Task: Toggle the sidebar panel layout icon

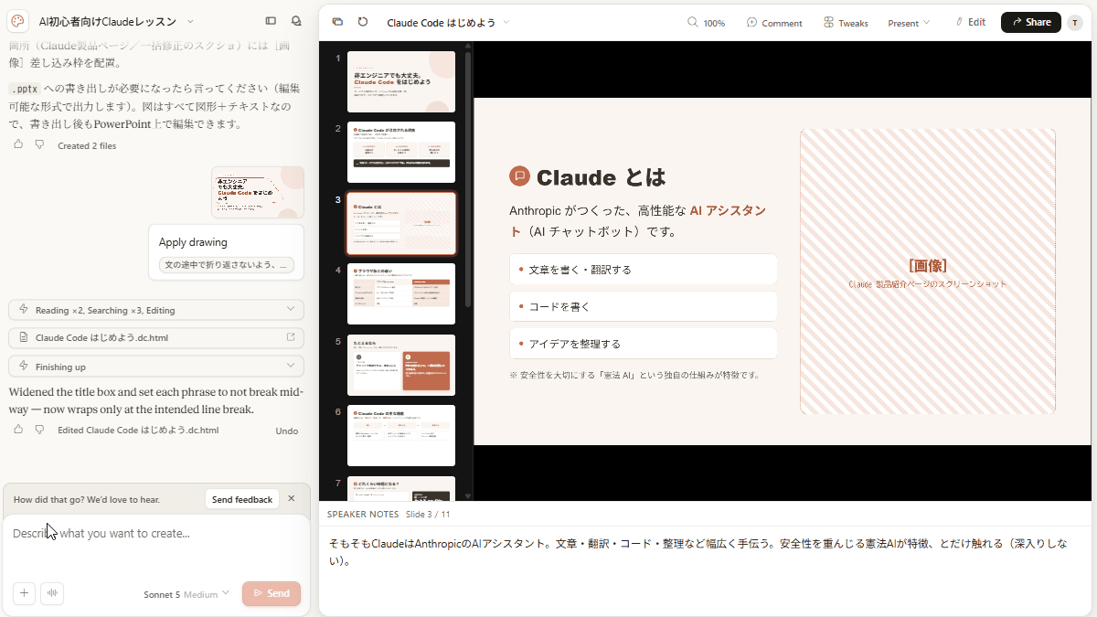Action: [x=271, y=21]
